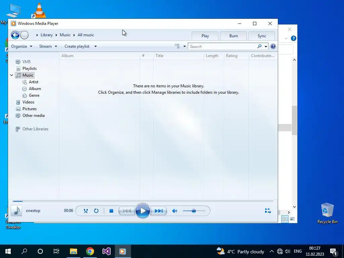Mute the sound with the speaker icon
This screenshot has width=344, height=258.
(175, 211)
